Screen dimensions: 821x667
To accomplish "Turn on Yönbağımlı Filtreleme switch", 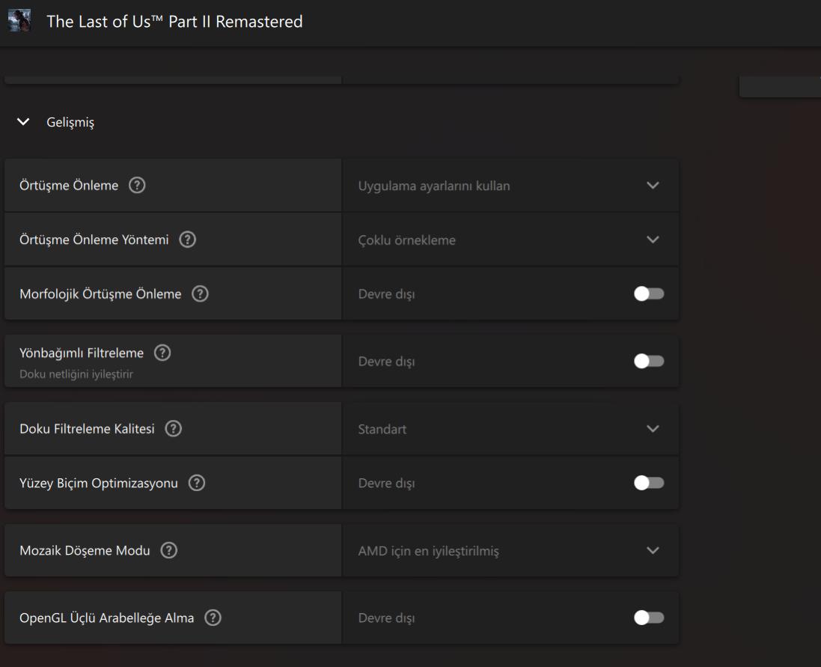I will (x=648, y=362).
